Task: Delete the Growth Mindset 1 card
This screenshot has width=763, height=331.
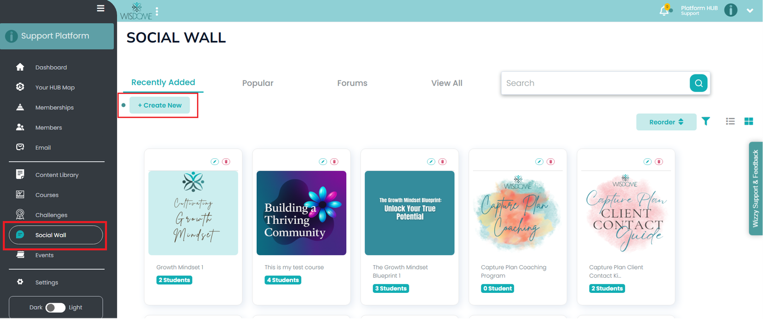Action: 226,162
